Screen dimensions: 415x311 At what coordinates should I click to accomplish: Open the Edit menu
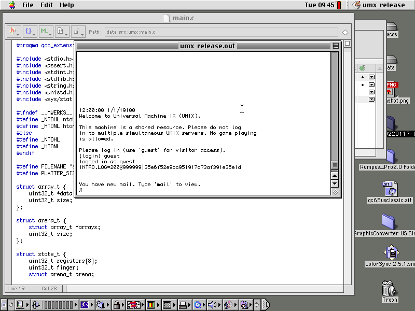(47, 5)
